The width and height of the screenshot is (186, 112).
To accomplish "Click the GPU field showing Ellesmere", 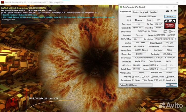I will click(139, 20).
